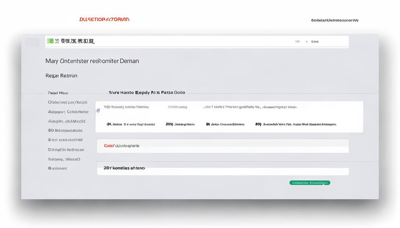400x228 pixels.
Task: Click the gray rounded button left of top bar
Action: pos(32,42)
